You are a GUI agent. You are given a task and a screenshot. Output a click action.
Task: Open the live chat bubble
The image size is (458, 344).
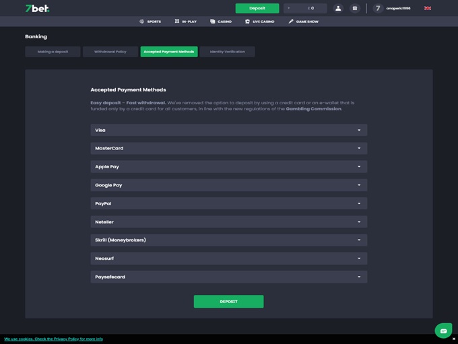443,330
